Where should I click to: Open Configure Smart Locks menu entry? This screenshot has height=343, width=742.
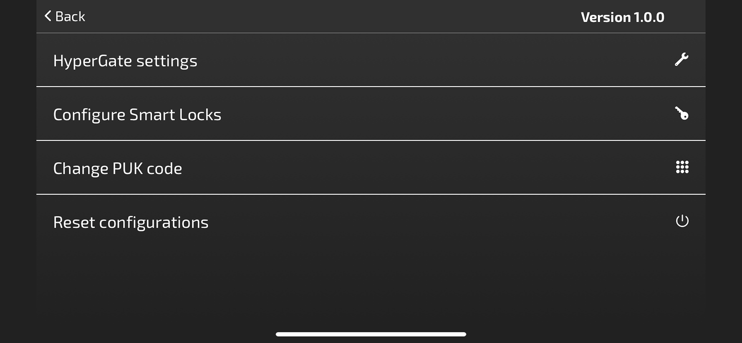point(137,115)
